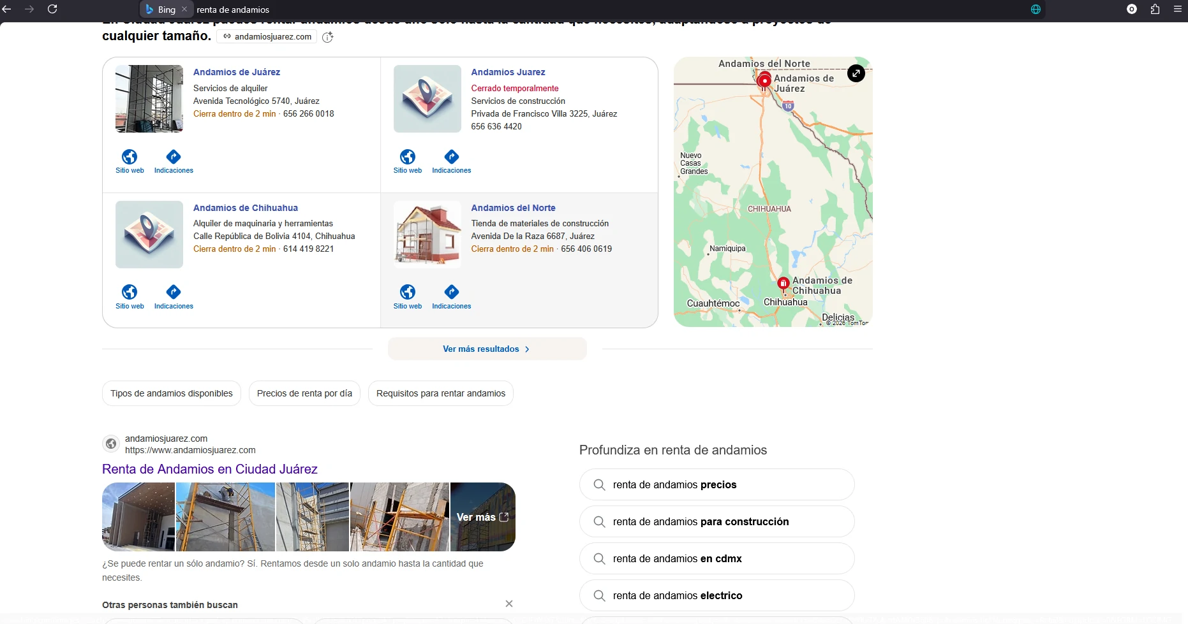Expand results with 'Ver más resultados'

[487, 349]
